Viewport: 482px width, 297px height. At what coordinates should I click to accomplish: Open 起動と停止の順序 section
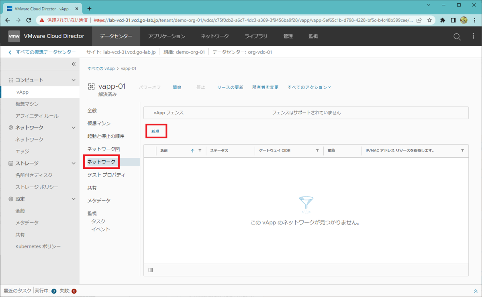106,136
